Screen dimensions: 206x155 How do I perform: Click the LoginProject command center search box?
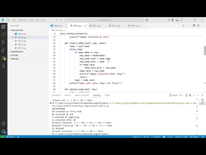click(104, 20)
